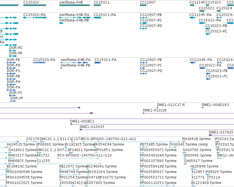The height and width of the screenshot is (187, 234).
Task: Select transcript CG15023-RB
Action: [216, 26]
